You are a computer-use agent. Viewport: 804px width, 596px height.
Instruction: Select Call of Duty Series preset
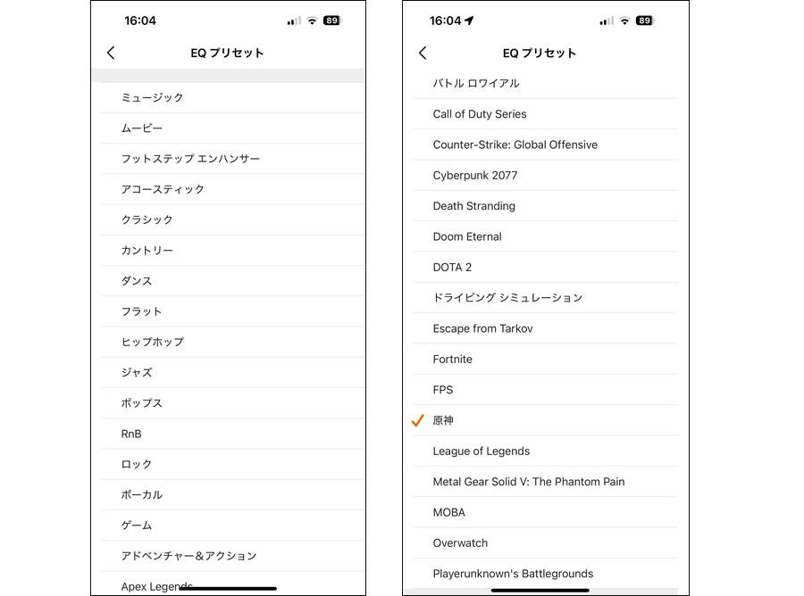546,113
